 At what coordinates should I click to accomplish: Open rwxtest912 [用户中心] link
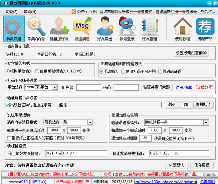click(27, 182)
